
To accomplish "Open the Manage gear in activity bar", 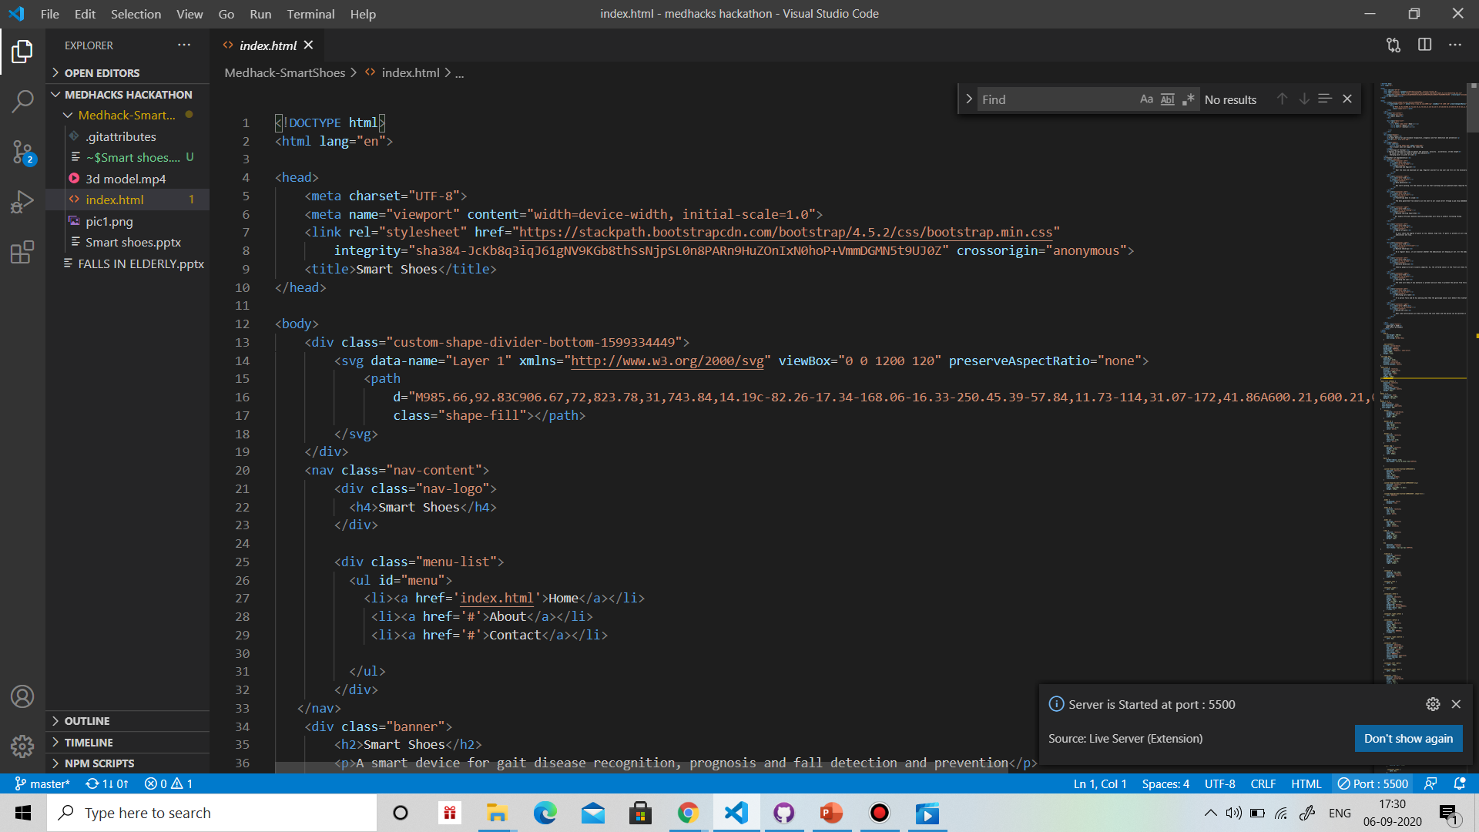I will pyautogui.click(x=22, y=746).
